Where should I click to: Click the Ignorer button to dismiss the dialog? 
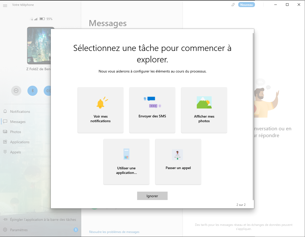[x=152, y=196]
